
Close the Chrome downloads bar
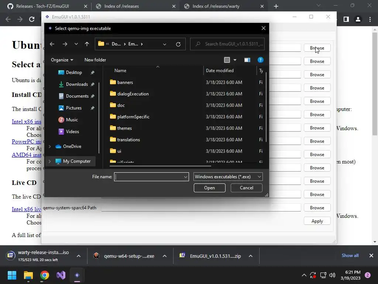coord(371,256)
